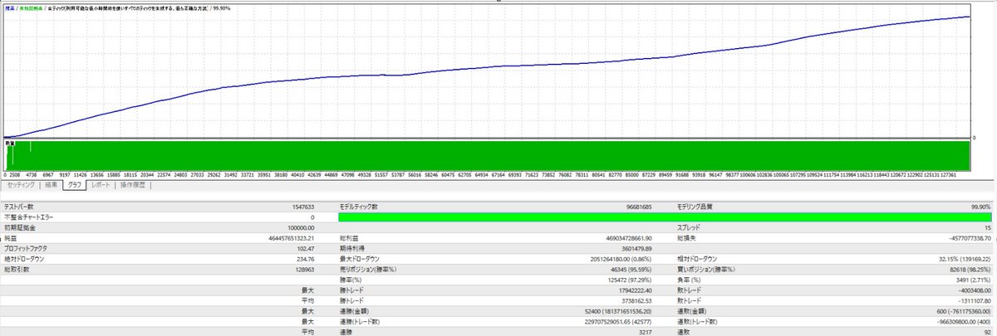Viewport: 997px width, 336px height.
Task: Select the スプレッド value 15
Action: coord(988,227)
